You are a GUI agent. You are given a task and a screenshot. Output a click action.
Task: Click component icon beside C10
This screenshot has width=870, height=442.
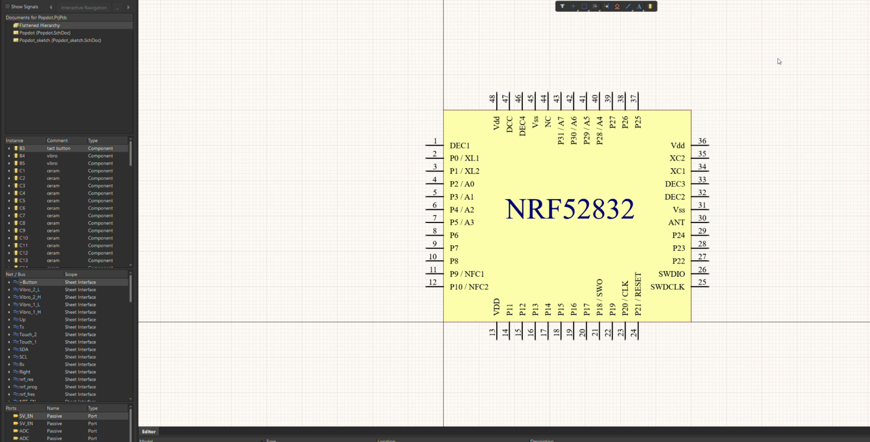(16, 238)
